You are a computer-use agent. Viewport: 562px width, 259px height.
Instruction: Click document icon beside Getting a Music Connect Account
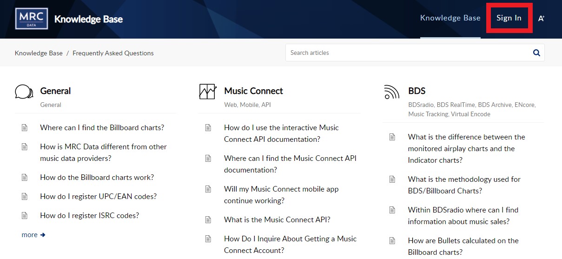click(x=208, y=239)
